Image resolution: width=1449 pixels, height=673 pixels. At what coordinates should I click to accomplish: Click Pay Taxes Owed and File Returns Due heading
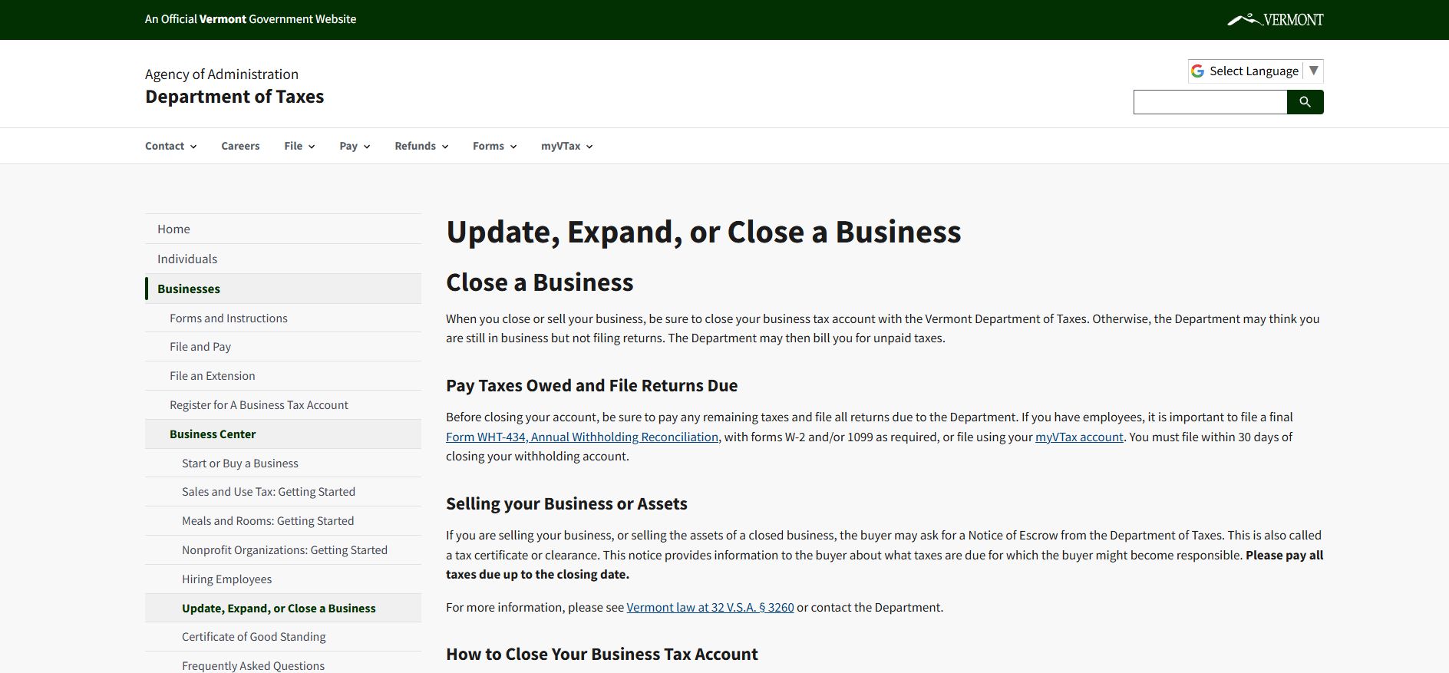pyautogui.click(x=592, y=385)
